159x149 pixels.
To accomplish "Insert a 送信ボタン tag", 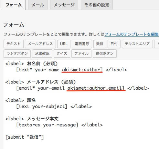I will click(x=105, y=54).
